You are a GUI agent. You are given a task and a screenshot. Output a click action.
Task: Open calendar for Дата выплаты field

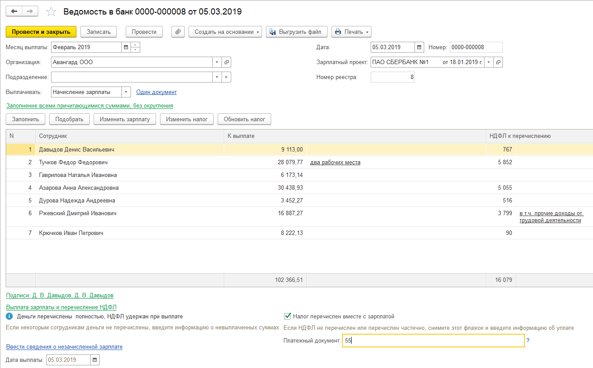pyautogui.click(x=95, y=360)
